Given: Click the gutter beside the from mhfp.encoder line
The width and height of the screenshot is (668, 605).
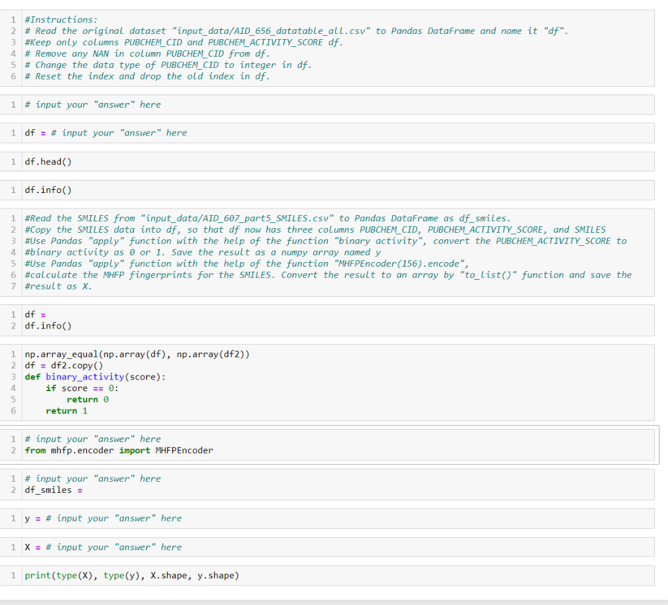Looking at the screenshot, I should coord(13,450).
